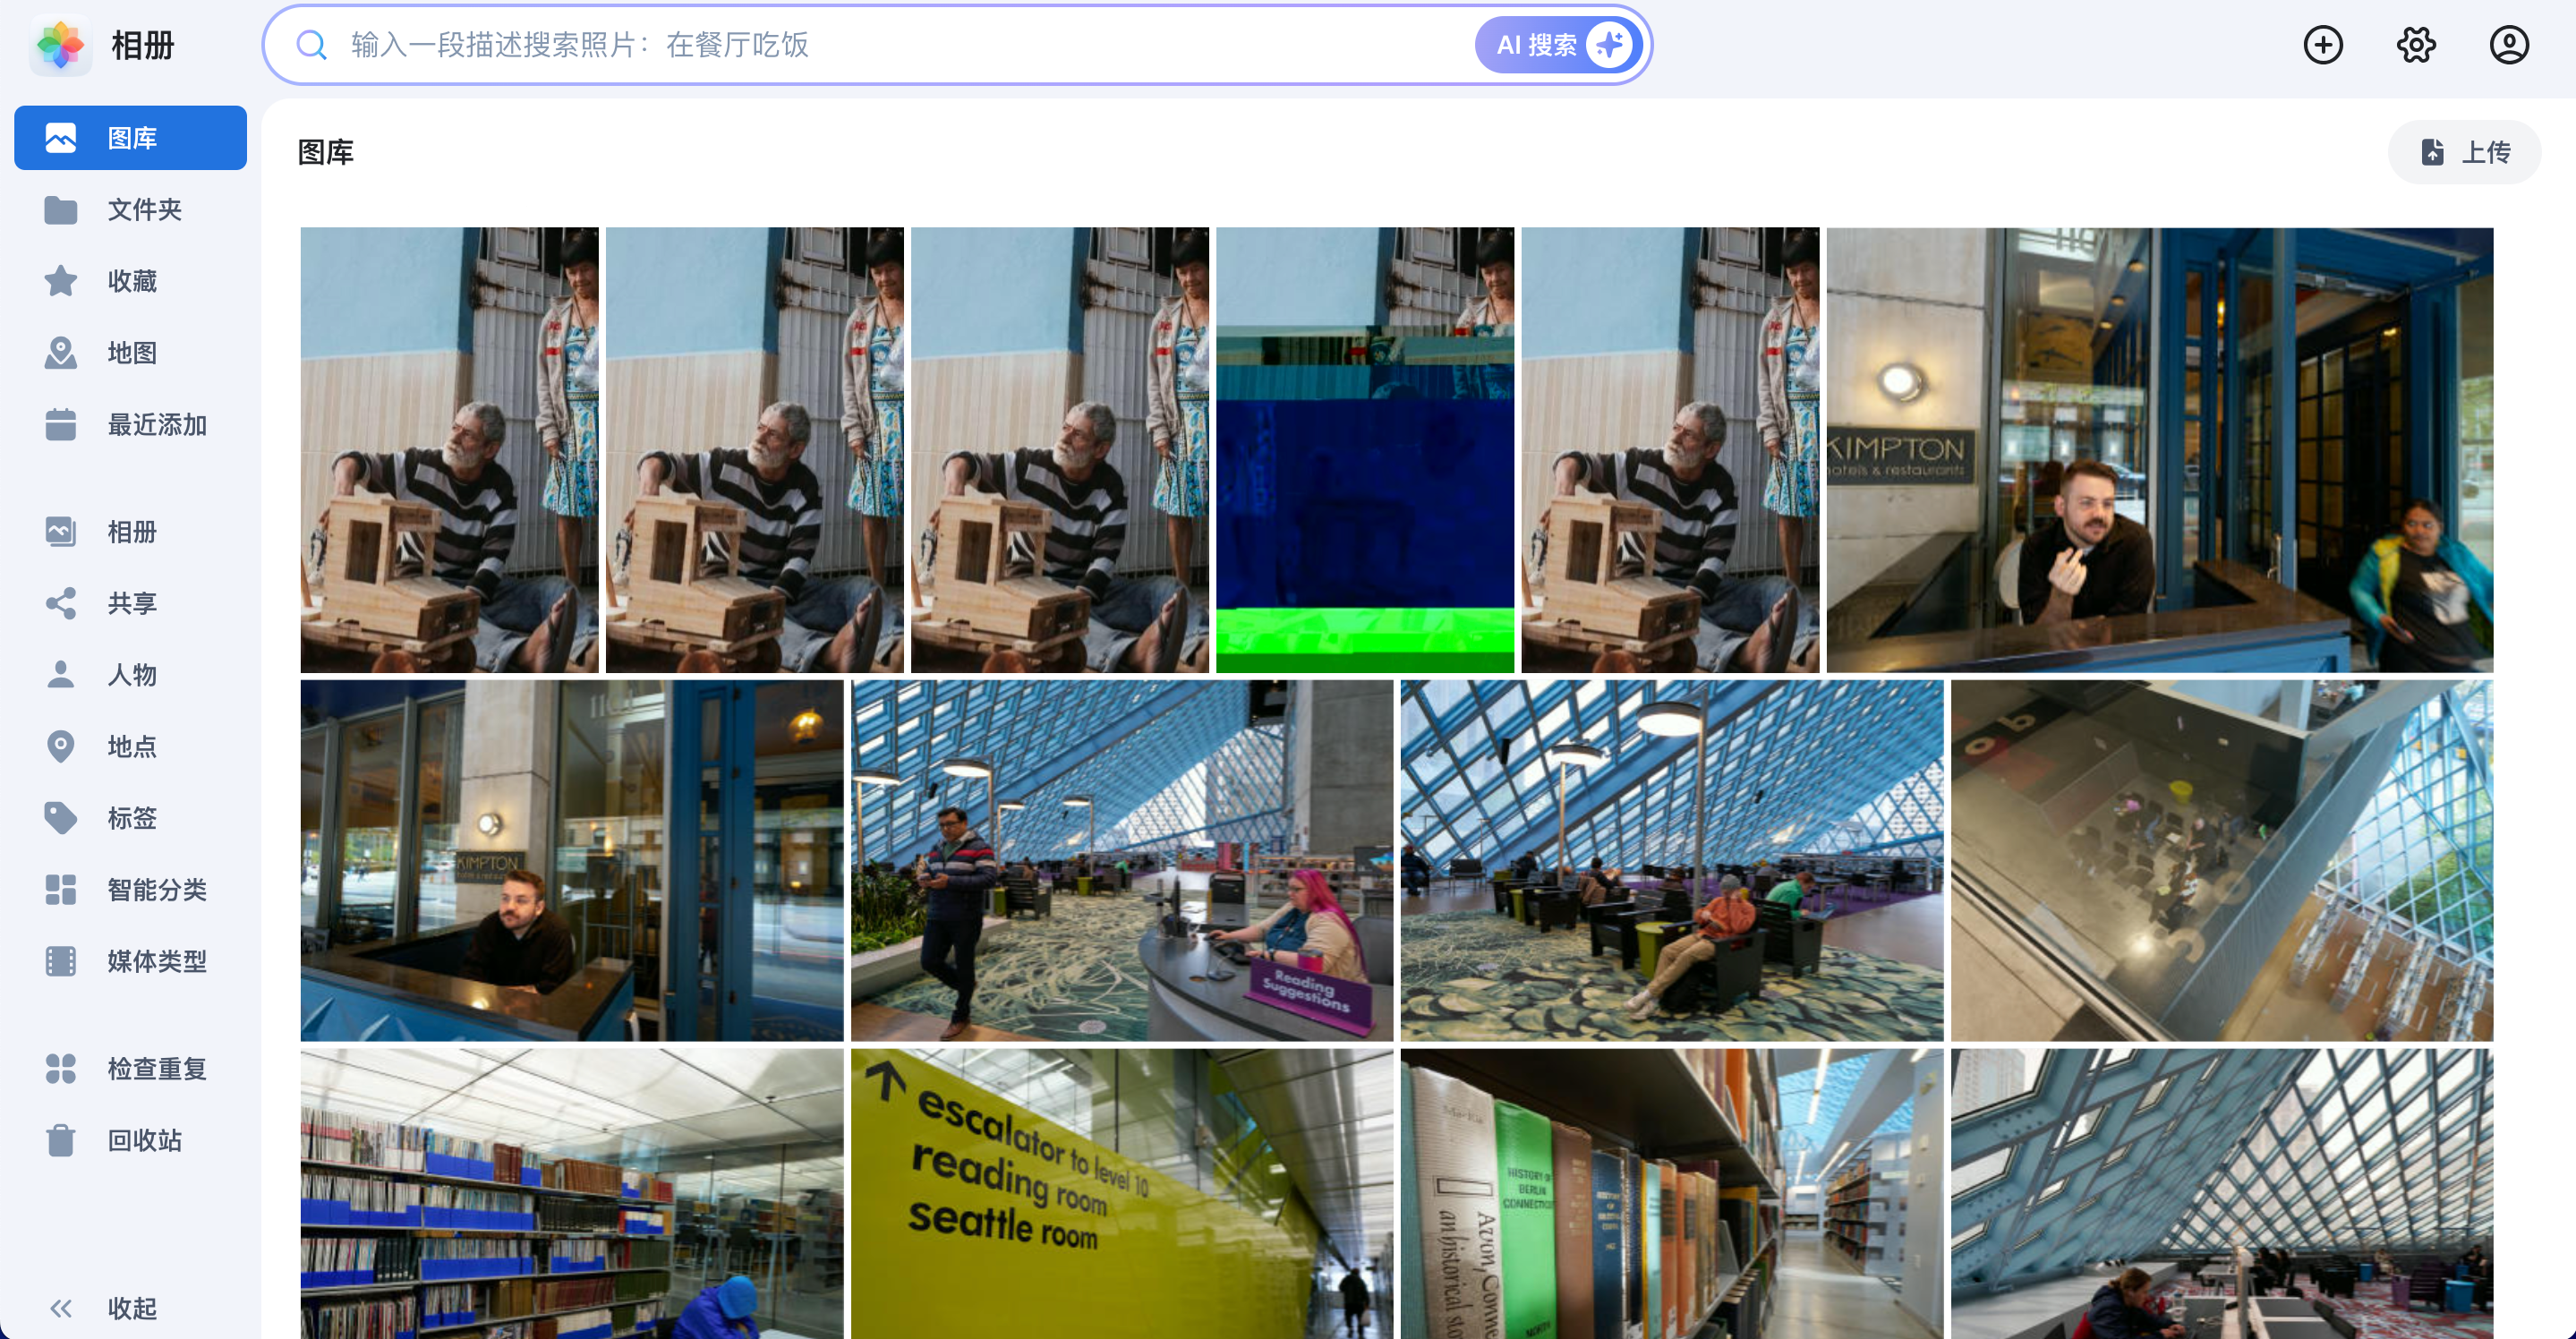
Task: Focus the photo description search field
Action: (900, 45)
